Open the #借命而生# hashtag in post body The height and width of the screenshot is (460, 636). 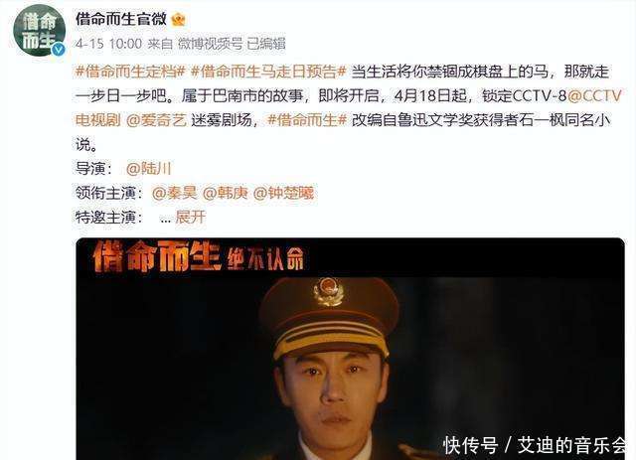(x=307, y=120)
